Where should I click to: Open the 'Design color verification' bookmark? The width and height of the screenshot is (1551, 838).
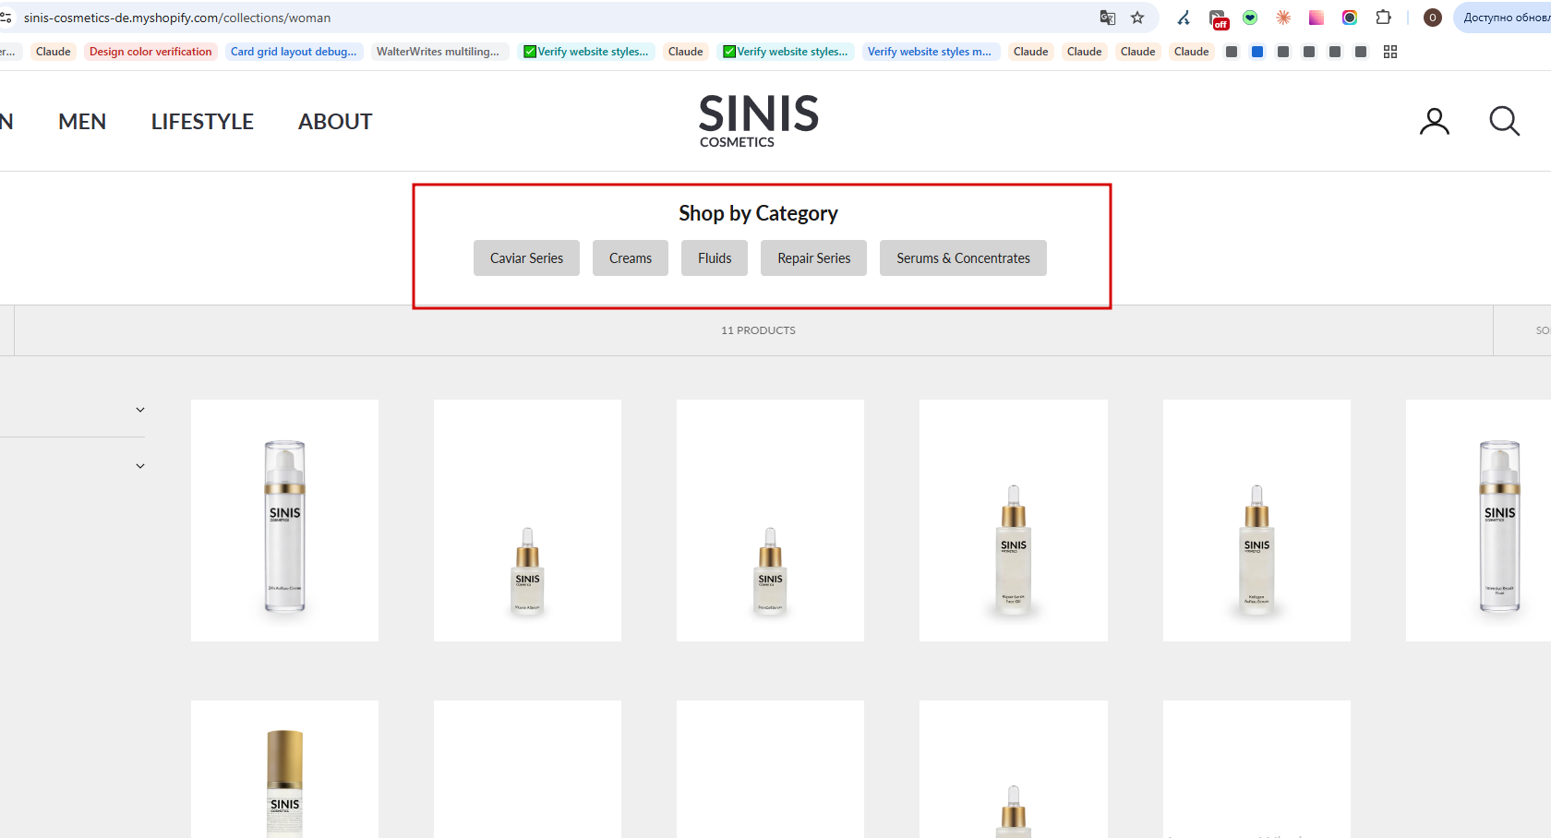pyautogui.click(x=150, y=52)
